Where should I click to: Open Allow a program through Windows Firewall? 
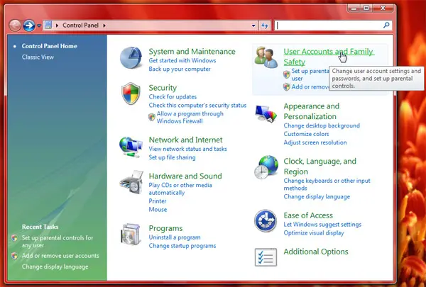pyautogui.click(x=190, y=117)
